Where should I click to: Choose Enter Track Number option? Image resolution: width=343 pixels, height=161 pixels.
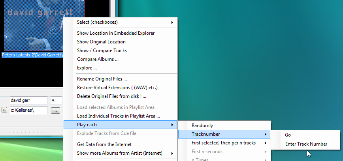click(x=305, y=144)
